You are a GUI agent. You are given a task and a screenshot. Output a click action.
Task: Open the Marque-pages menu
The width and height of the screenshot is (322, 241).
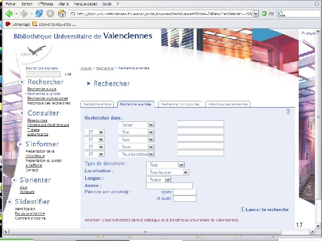pos(85,4)
